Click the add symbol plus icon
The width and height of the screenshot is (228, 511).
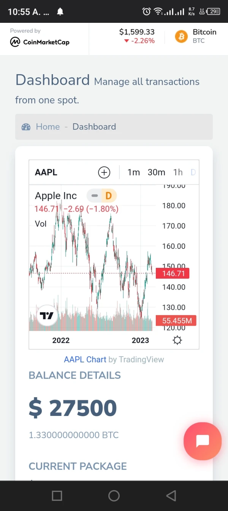pos(104,172)
